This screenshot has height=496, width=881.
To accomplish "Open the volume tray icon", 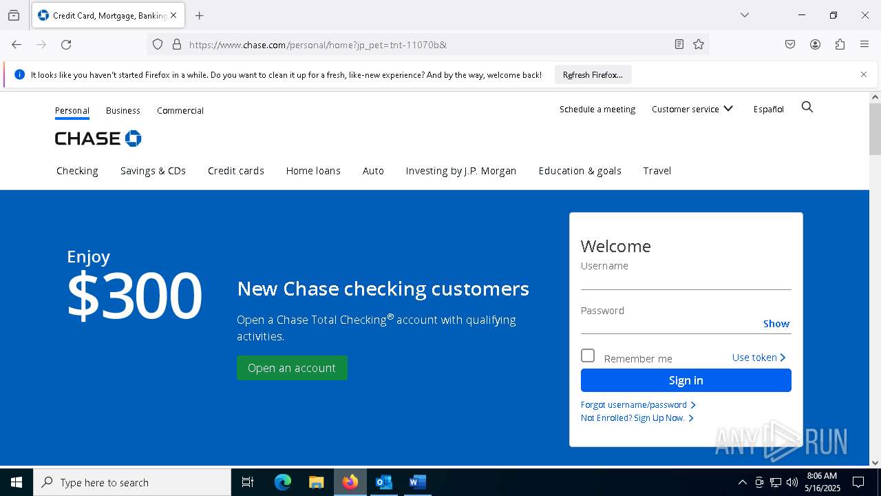I will [792, 482].
